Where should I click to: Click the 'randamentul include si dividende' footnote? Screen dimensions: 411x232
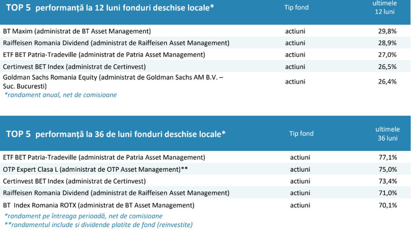pyautogui.click(x=99, y=225)
